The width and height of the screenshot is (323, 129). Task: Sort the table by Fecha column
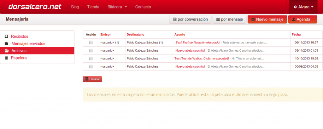[296, 35]
